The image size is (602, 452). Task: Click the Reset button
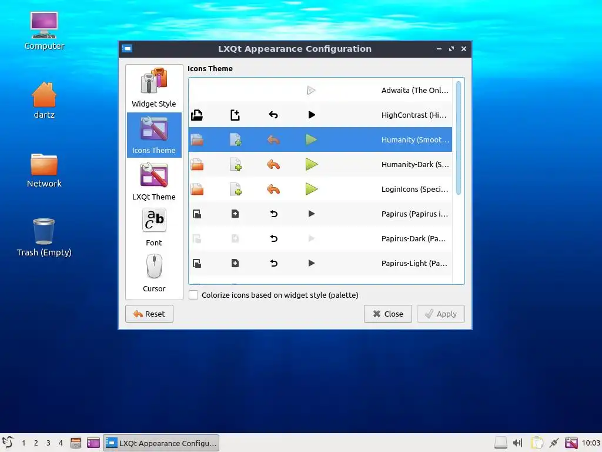click(x=149, y=314)
